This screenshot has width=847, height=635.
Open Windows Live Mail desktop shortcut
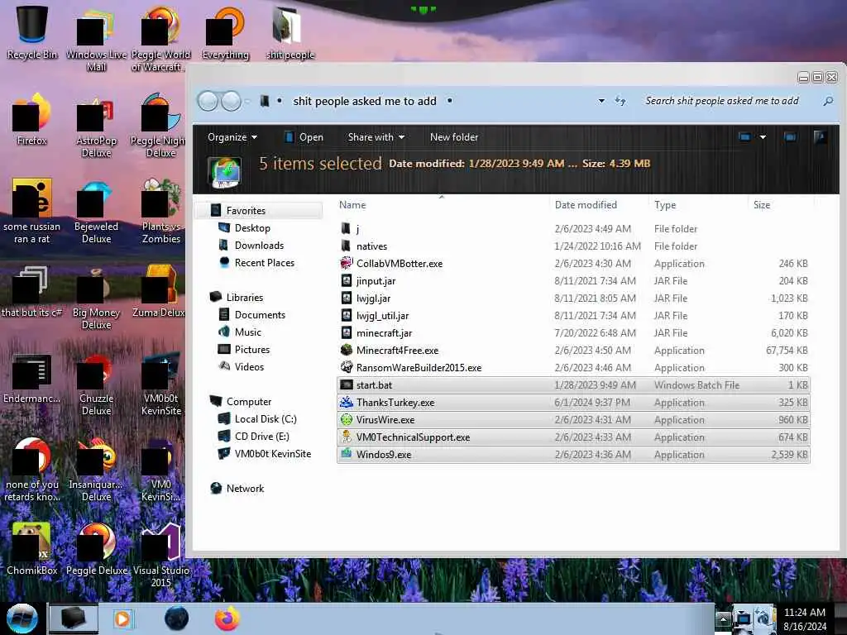96,38
